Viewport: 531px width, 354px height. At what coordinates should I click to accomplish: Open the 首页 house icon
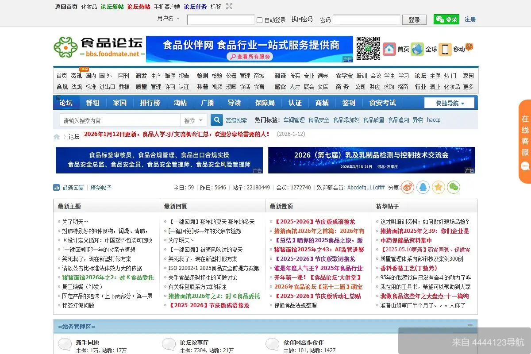coord(389,49)
